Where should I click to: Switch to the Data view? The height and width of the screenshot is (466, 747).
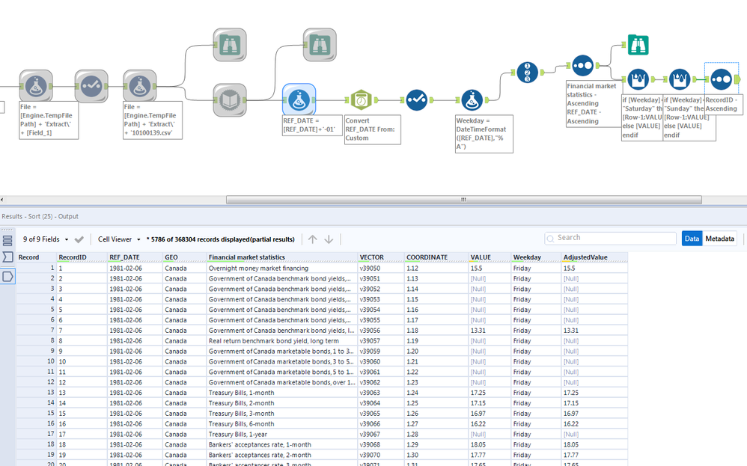point(692,239)
